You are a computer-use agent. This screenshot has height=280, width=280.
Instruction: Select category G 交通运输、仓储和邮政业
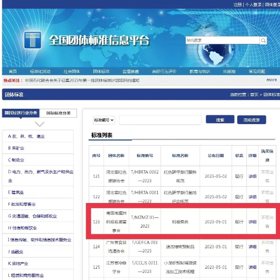click(32, 216)
